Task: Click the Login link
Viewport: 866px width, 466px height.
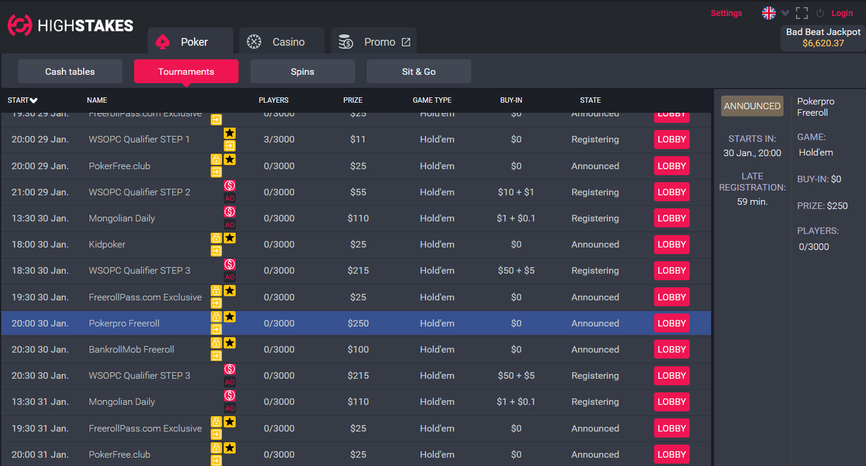Action: (x=842, y=13)
